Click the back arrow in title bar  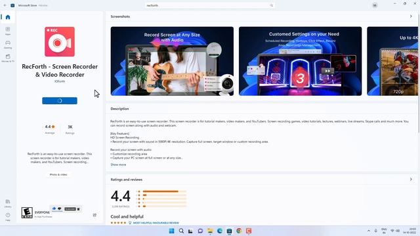pos(5,5)
